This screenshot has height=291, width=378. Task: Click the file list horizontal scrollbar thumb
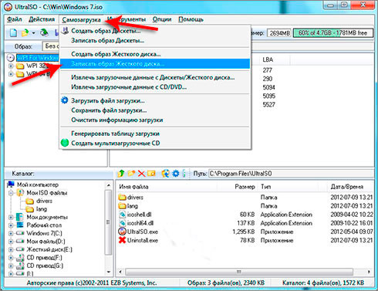239,272
